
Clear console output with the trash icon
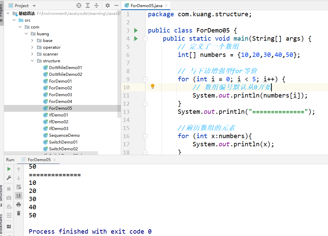tap(19, 213)
